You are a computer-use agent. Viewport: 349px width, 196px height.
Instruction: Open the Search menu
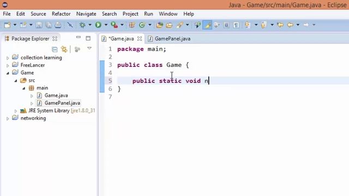point(109,14)
